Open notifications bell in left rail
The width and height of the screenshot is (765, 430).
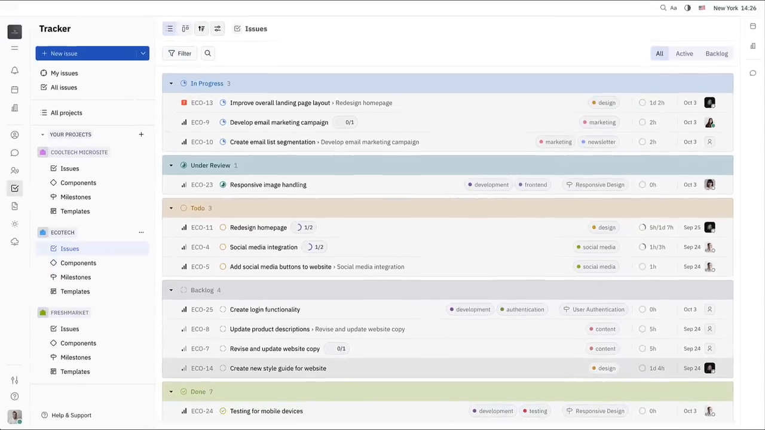click(x=15, y=70)
